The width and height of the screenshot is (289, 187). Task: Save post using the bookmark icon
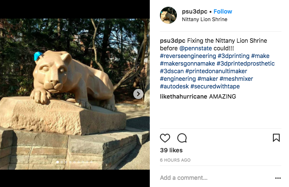(x=276, y=138)
